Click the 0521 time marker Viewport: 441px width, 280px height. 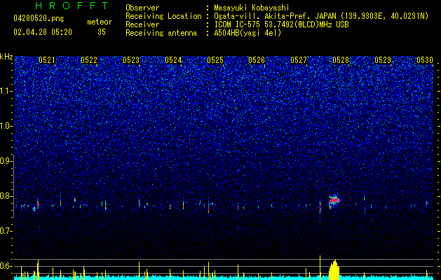pos(47,60)
